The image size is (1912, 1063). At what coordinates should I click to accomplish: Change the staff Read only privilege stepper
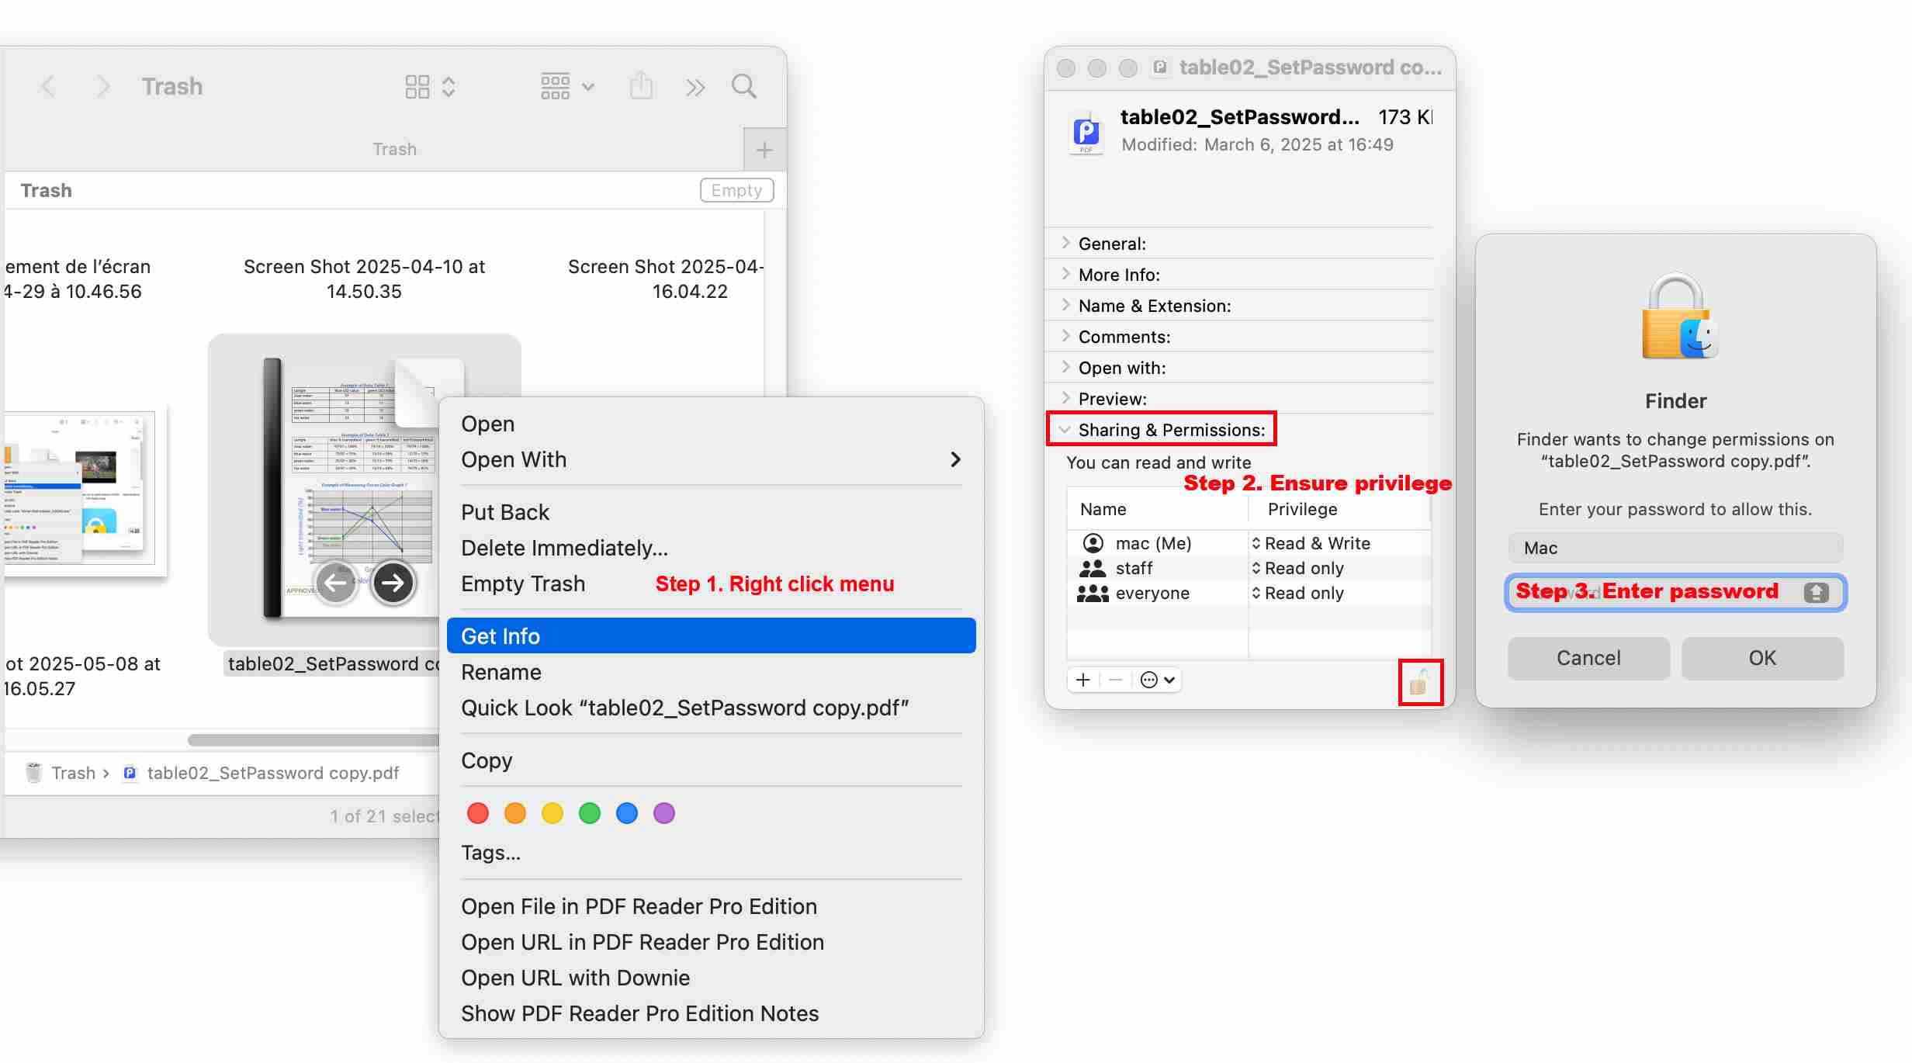pos(1256,569)
